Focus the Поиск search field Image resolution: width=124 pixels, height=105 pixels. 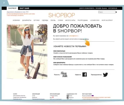(107, 12)
